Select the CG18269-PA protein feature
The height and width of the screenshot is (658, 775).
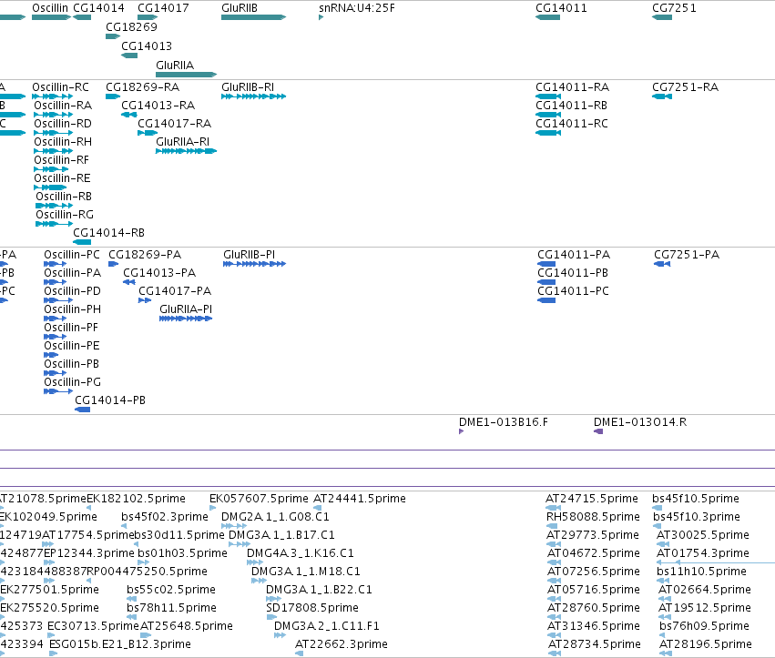[x=113, y=264]
